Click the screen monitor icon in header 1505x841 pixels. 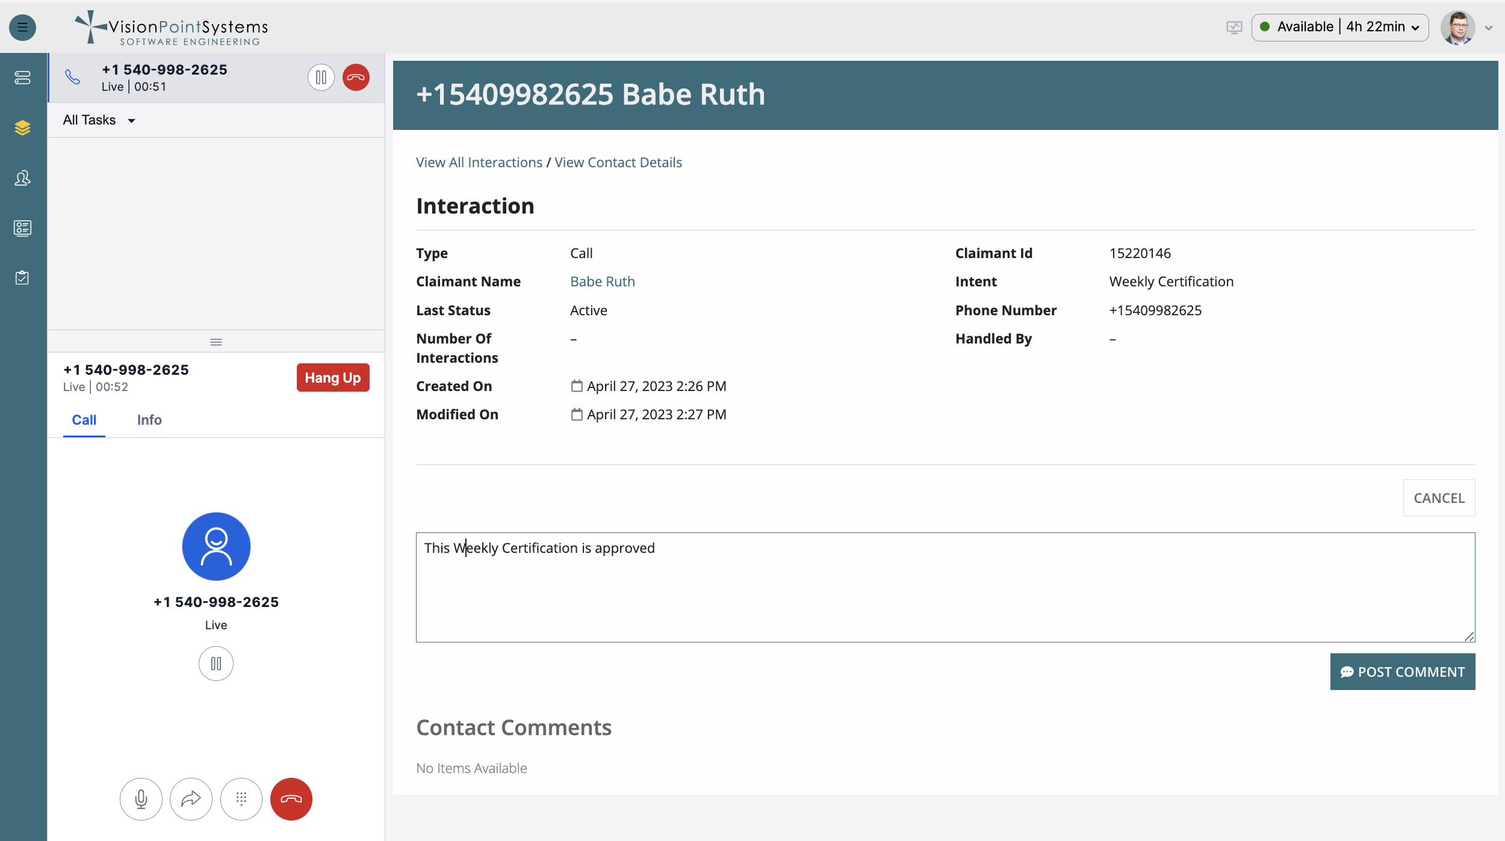point(1234,28)
